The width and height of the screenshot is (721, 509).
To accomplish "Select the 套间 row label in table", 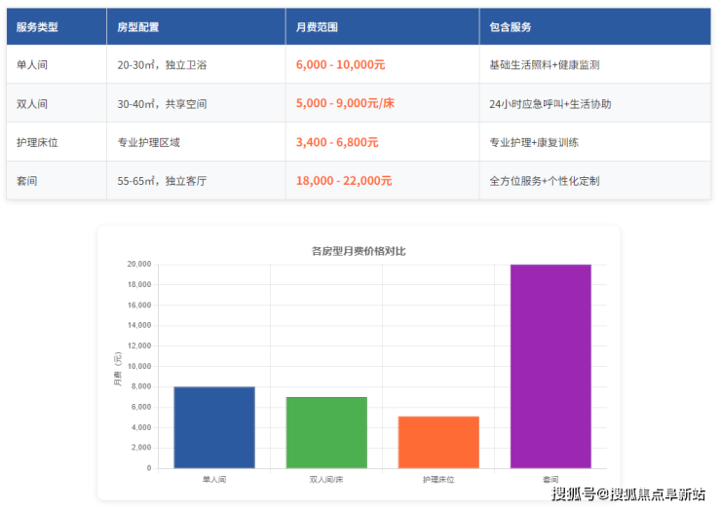I will [27, 181].
